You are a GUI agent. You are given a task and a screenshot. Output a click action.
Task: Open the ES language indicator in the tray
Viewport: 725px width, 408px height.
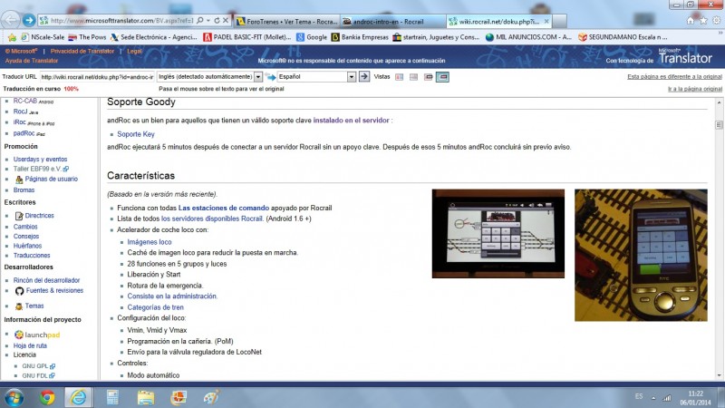pyautogui.click(x=639, y=396)
